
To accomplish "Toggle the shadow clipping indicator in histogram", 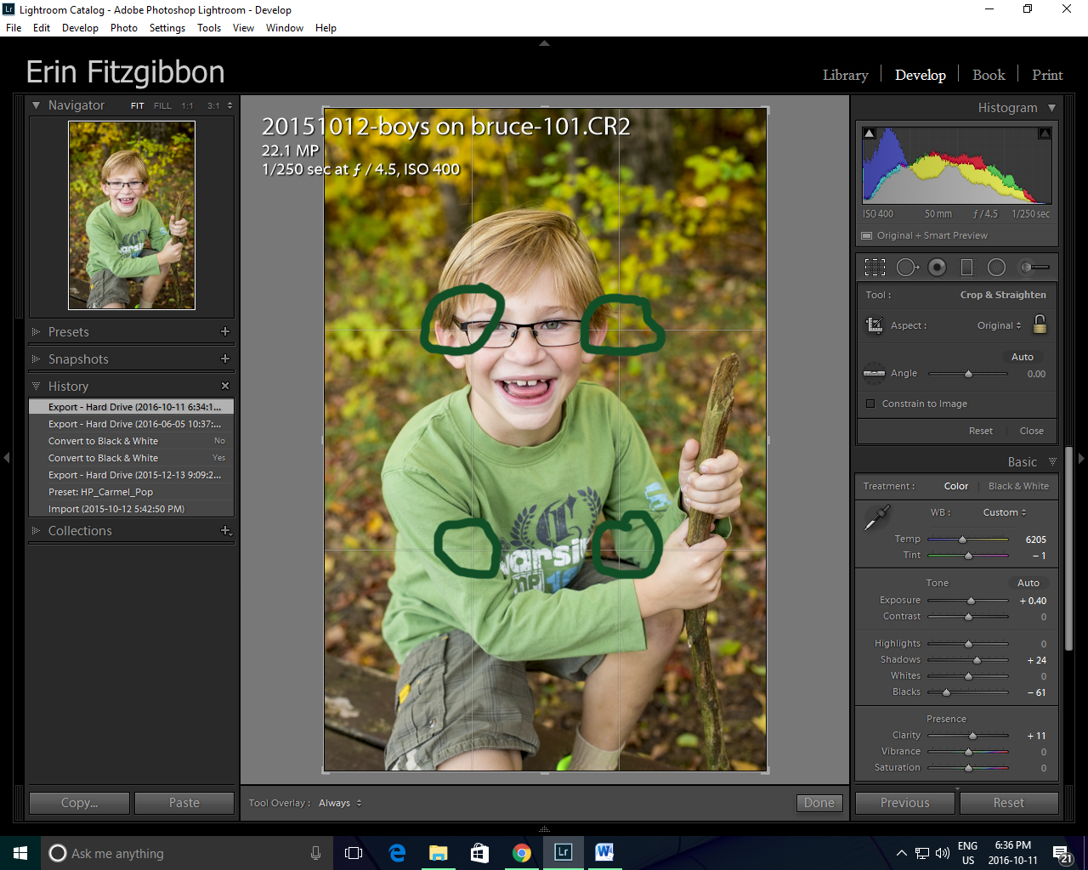I will point(869,133).
